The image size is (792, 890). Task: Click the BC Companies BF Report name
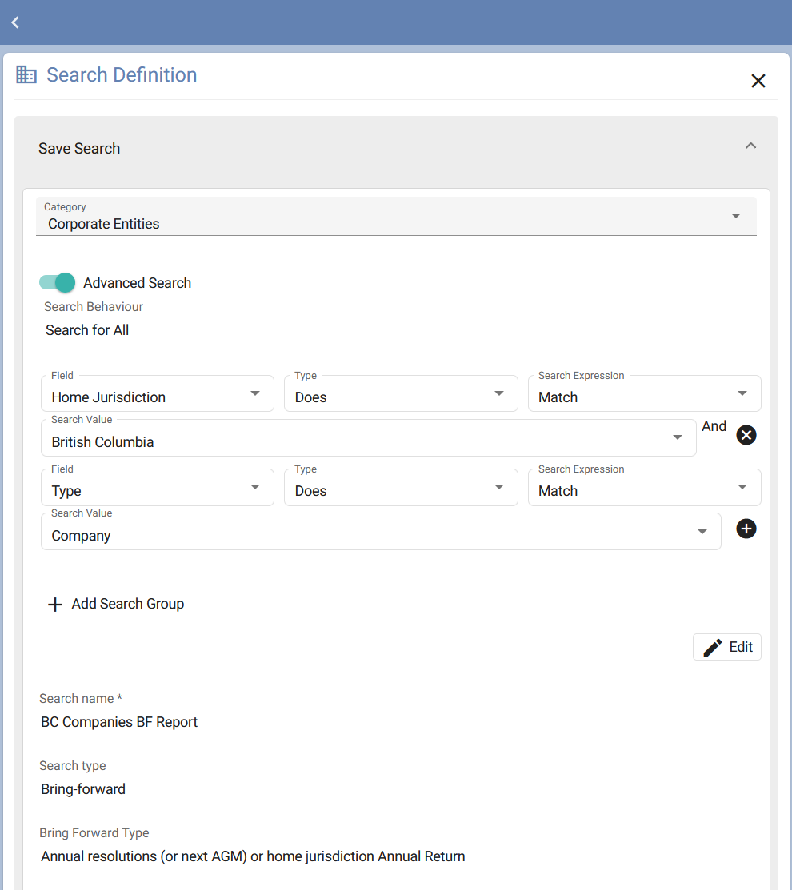(119, 722)
